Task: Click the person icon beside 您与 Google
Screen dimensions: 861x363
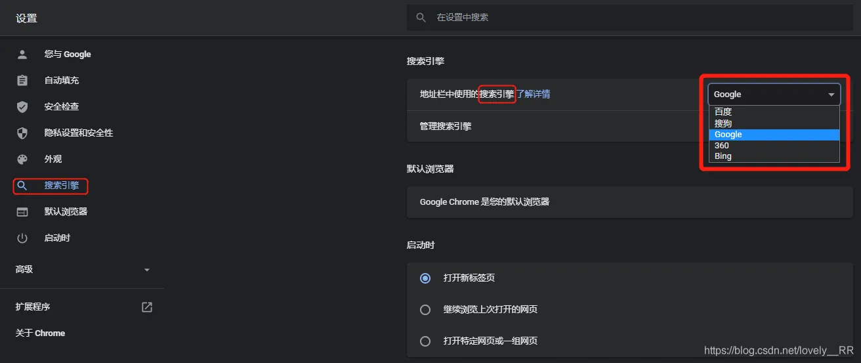Action: [x=22, y=54]
